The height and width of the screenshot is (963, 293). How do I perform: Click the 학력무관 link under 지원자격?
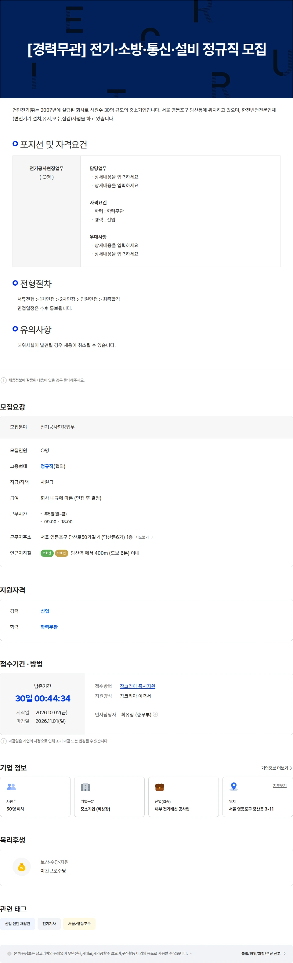[49, 627]
